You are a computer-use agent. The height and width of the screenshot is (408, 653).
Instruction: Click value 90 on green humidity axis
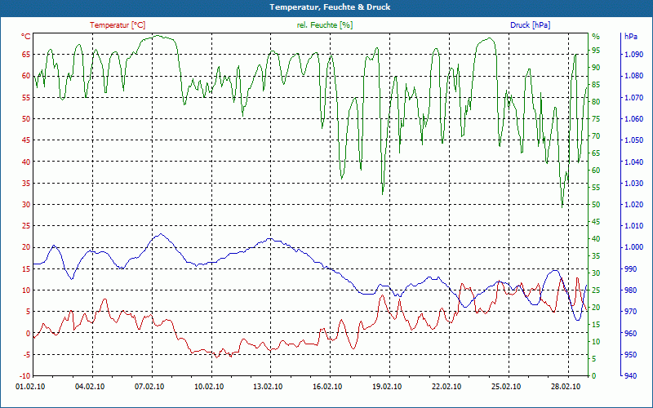click(596, 68)
